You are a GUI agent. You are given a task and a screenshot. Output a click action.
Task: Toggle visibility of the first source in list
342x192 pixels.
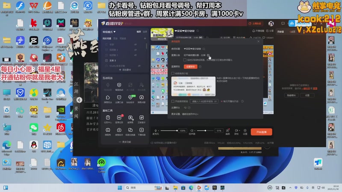coord(136,44)
